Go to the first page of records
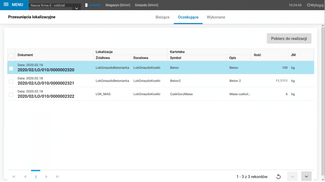 14,177
